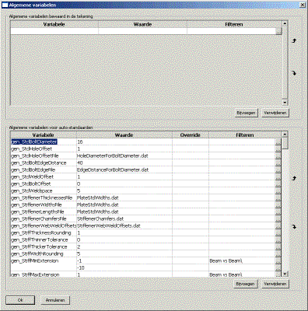This screenshot has width=308, height=311.
Task: Click move-down arrow beside upper variables table
Action: pos(294,73)
